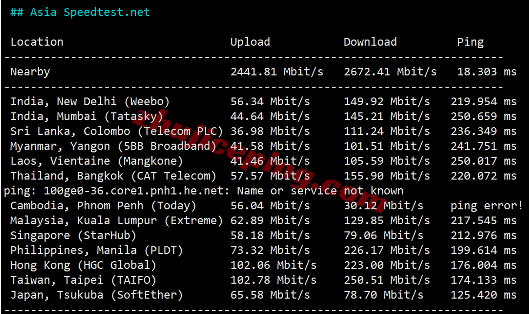This screenshot has height=314, width=529.
Task: Click Colombo upload 36.98 Mbit/s
Action: (270, 131)
